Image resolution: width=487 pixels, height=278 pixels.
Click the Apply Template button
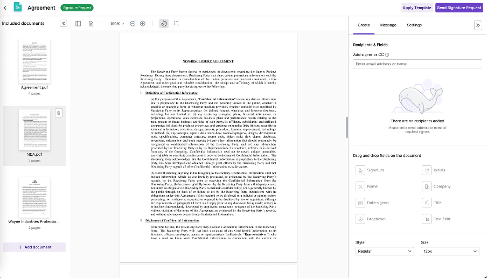pos(417,8)
